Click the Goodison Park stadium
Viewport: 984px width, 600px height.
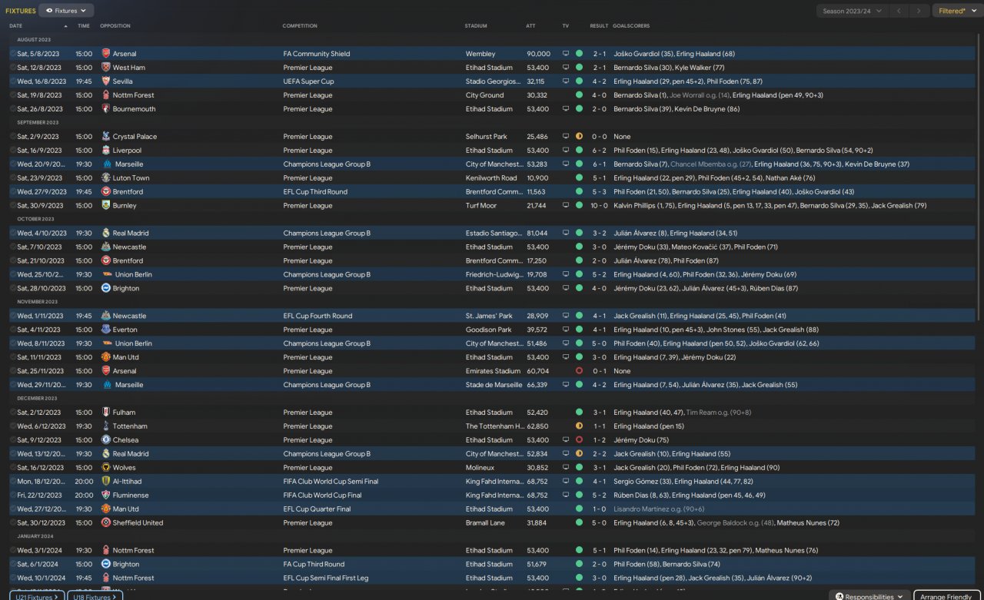point(488,330)
